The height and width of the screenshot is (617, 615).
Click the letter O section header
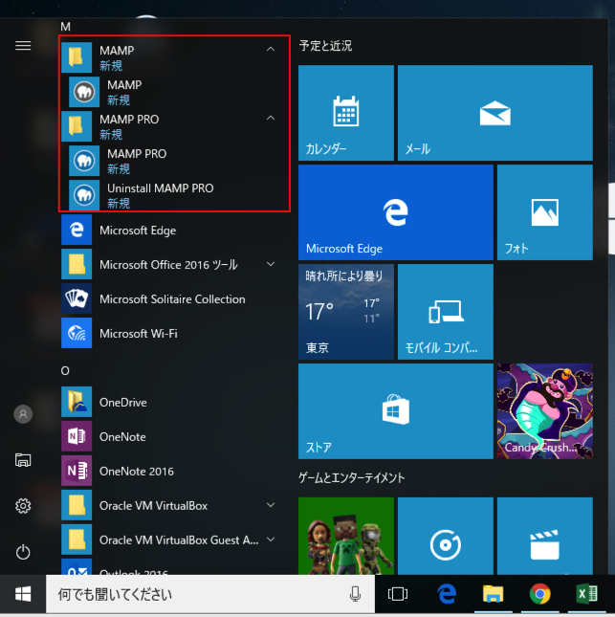(65, 370)
